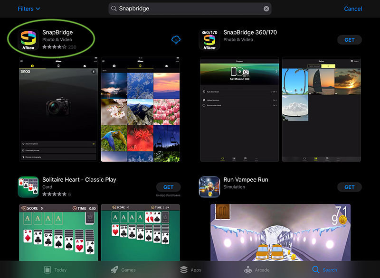Switch to the Today tab

(55, 270)
